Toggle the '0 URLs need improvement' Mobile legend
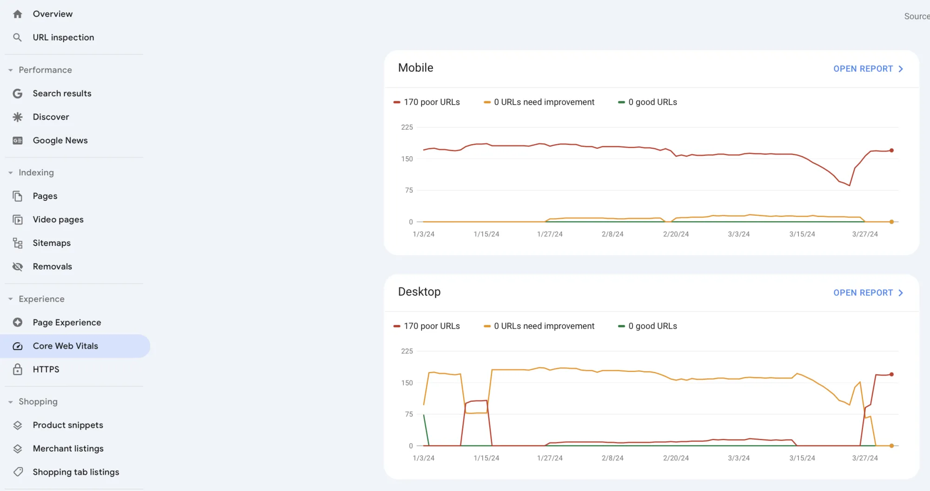This screenshot has height=491, width=930. point(538,102)
